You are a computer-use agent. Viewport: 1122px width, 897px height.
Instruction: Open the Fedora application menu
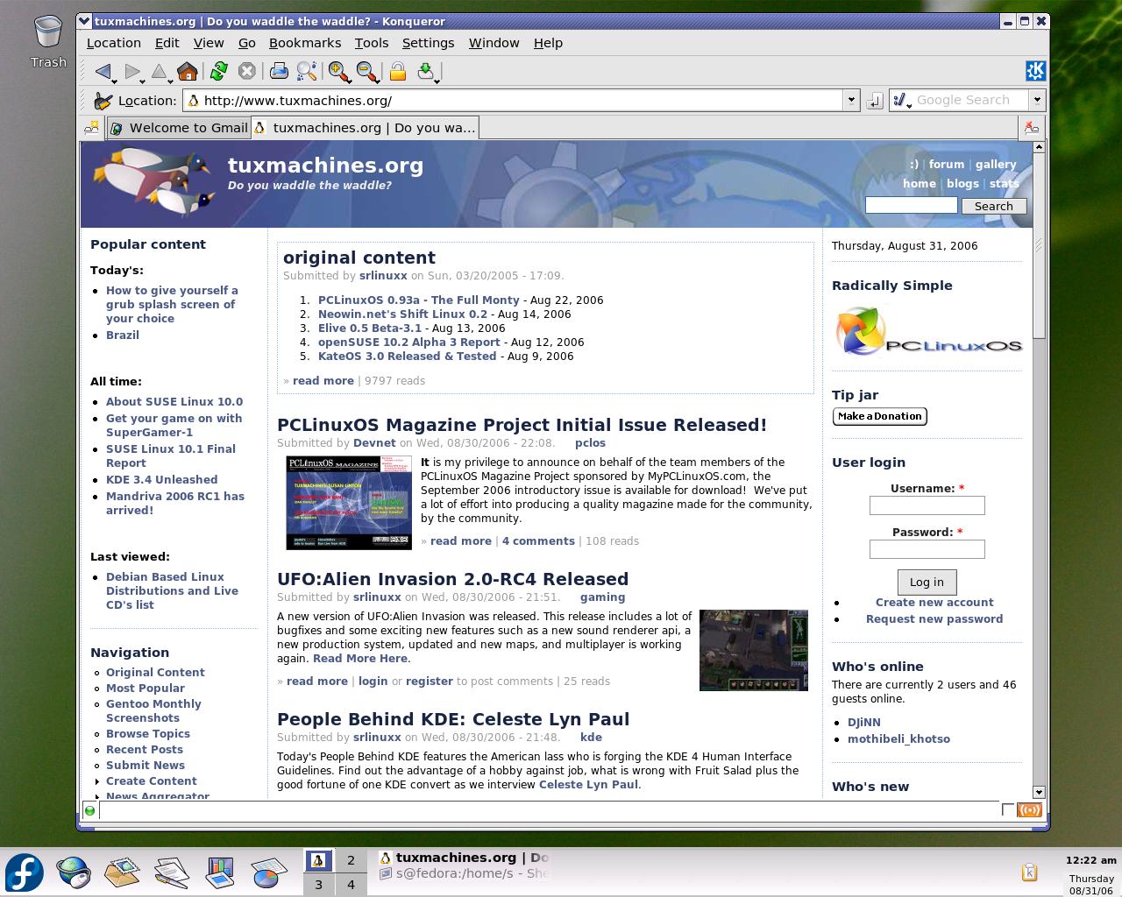[25, 872]
